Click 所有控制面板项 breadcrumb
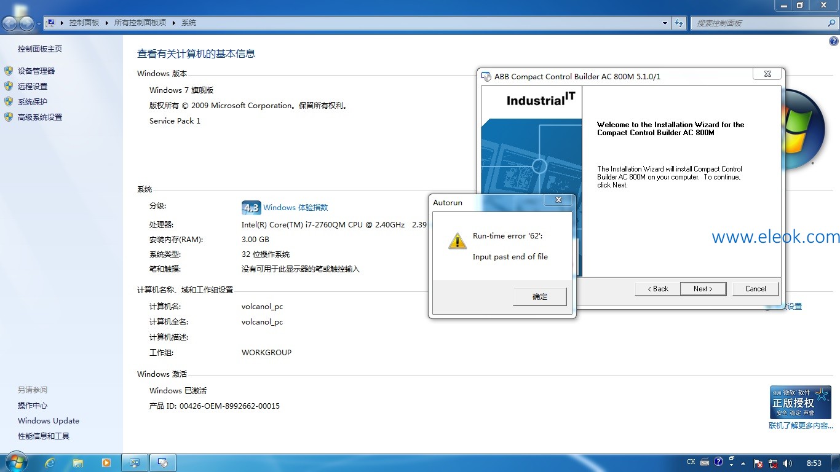 tap(140, 23)
